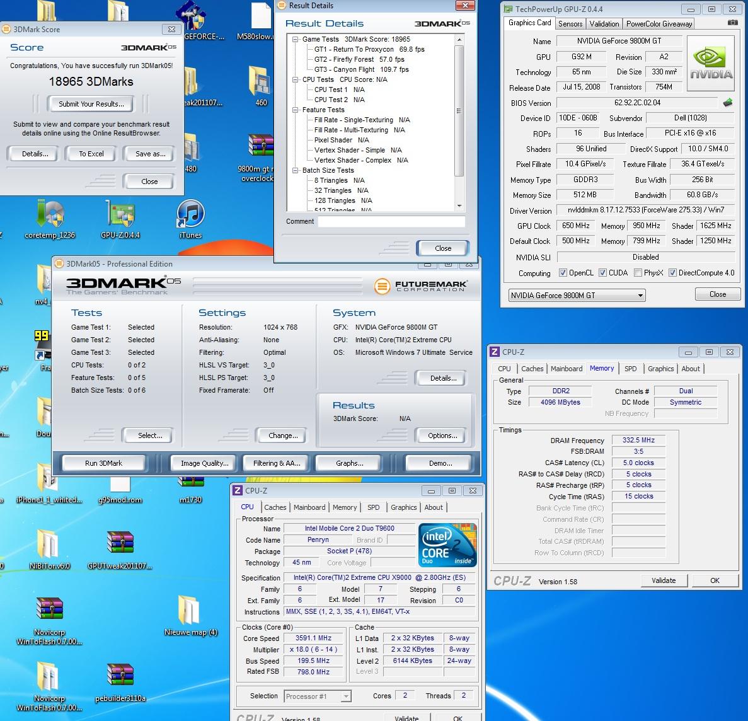Open the Options button under Results
Screen dimensions: 748x721
[x=442, y=435]
